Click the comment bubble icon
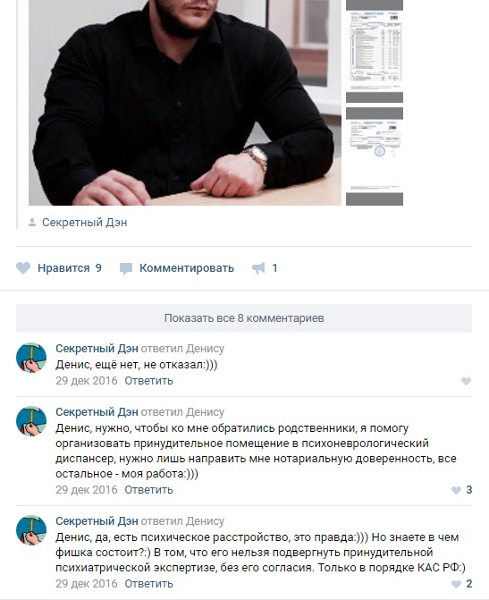489x600 pixels. point(125,268)
